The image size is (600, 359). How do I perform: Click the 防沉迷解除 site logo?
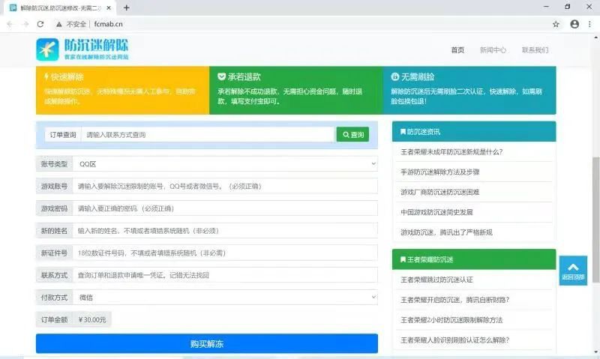pyautogui.click(x=83, y=49)
